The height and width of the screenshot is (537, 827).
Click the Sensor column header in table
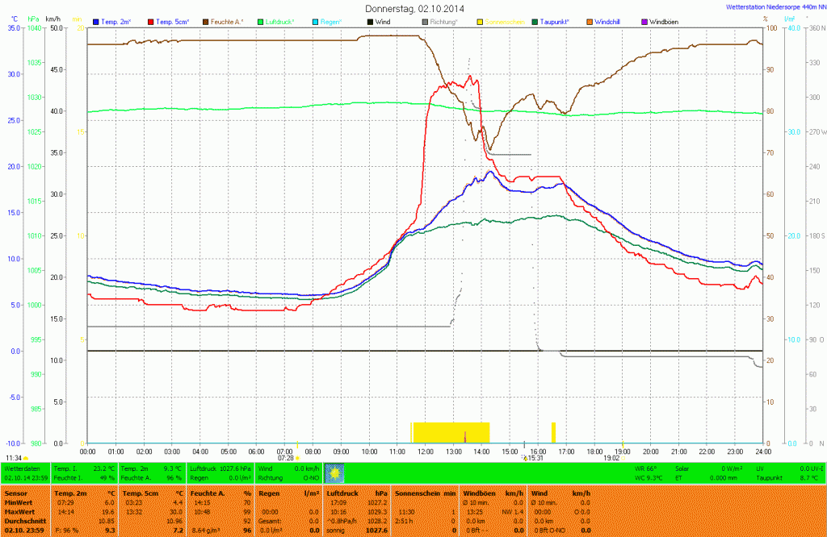[x=16, y=492]
